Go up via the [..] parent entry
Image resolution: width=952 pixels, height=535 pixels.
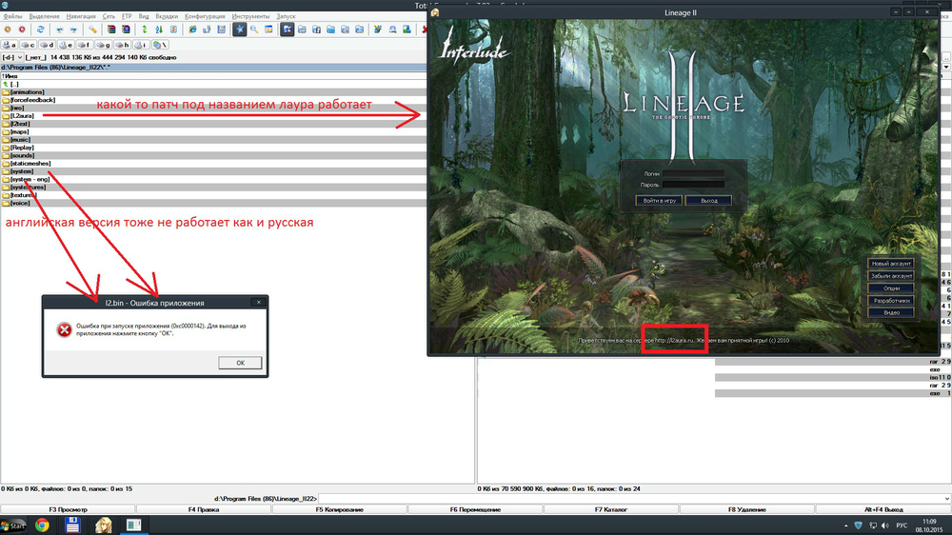coord(14,84)
